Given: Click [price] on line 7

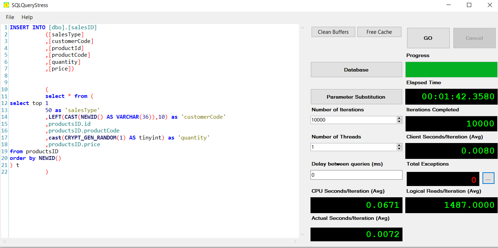Looking at the screenshot, I should 60,69.
